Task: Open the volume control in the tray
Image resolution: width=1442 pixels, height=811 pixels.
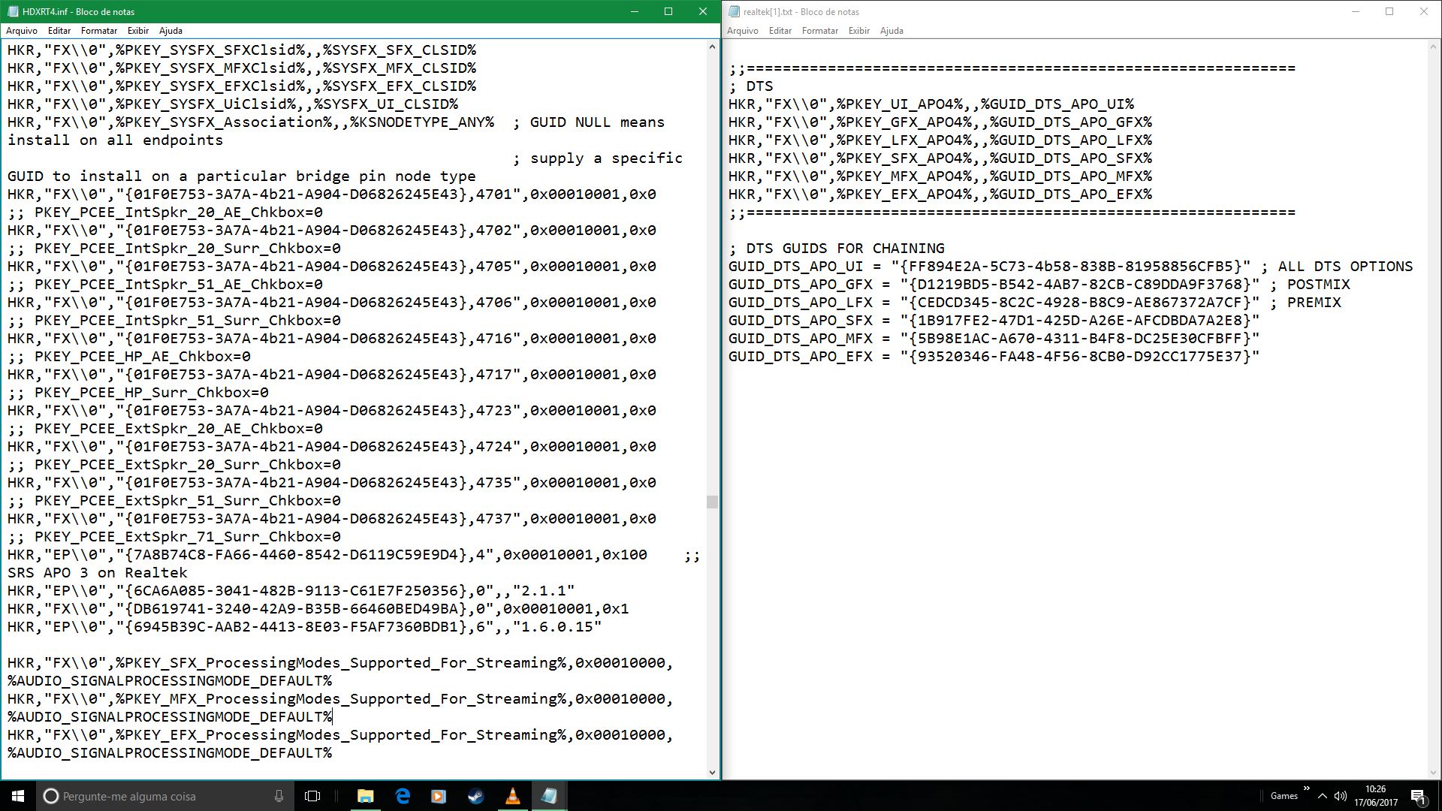Action: pyautogui.click(x=1341, y=796)
